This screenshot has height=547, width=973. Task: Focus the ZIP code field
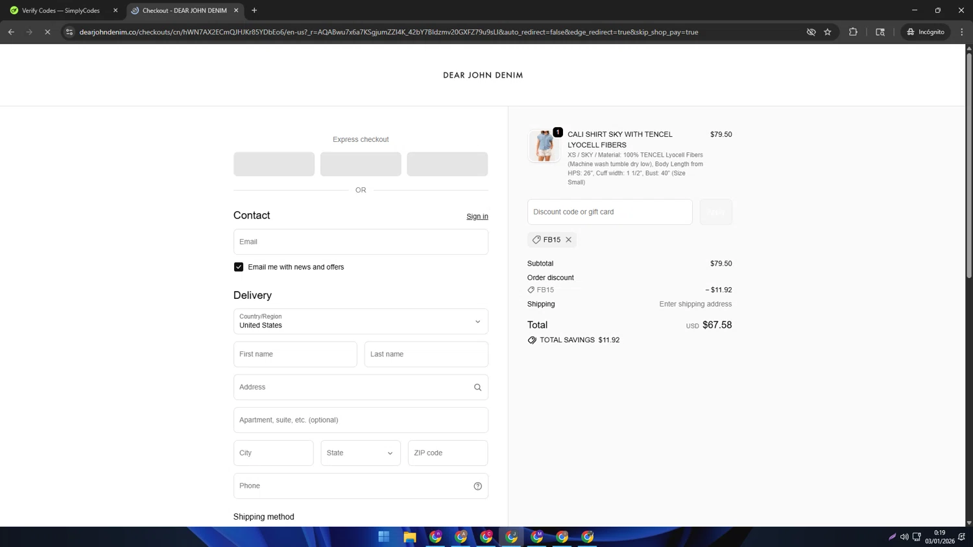point(448,453)
